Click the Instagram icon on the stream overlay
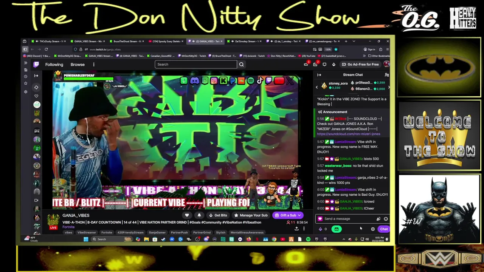Screen dimensions: 484x272 214,80
